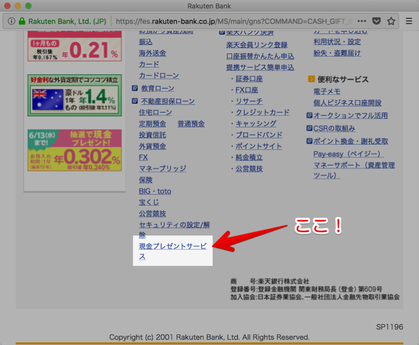This screenshot has width=419, height=345.
Task: Open the 公営競技 link under 宝くじ
Action: pos(152,213)
